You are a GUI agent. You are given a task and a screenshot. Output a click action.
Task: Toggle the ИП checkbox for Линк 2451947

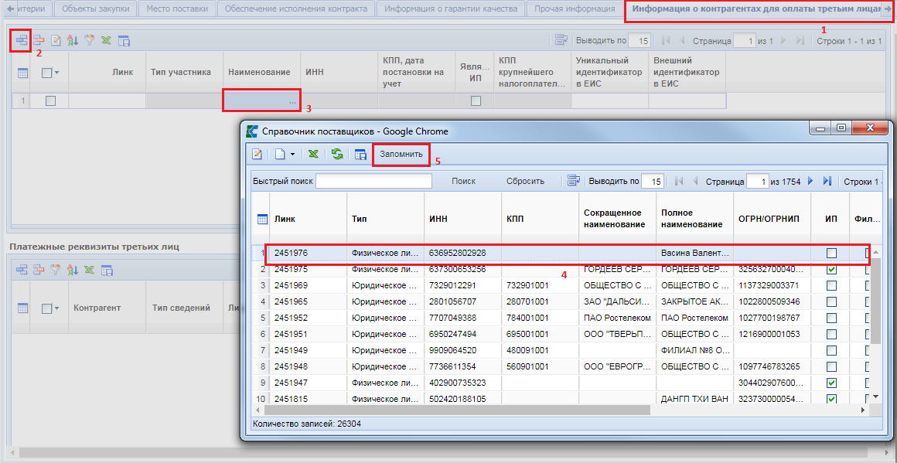click(831, 383)
